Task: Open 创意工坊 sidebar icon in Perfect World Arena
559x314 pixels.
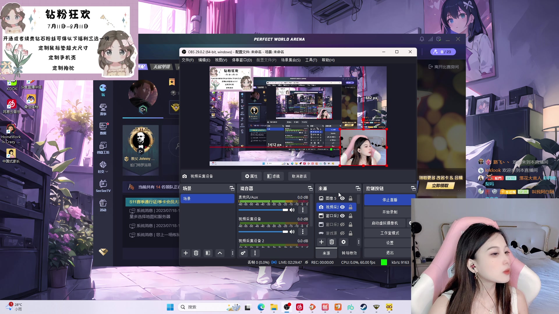Action: (x=103, y=148)
